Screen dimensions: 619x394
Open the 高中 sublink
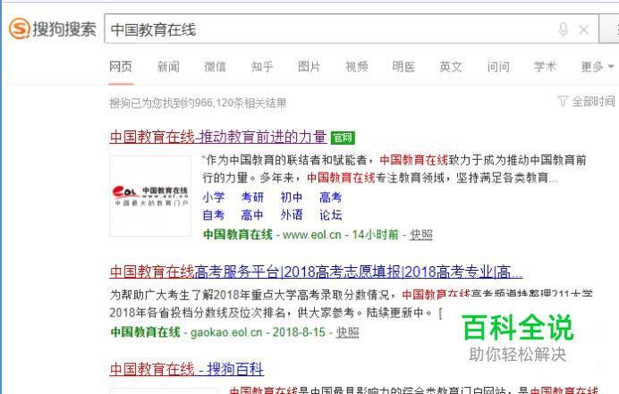(x=252, y=215)
